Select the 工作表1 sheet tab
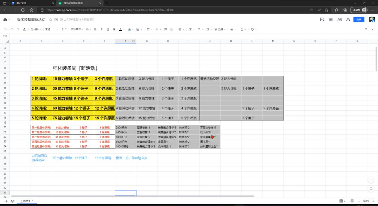 point(26,201)
